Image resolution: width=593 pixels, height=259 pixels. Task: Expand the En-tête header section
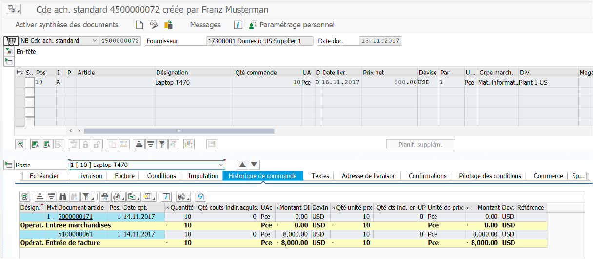coord(9,51)
